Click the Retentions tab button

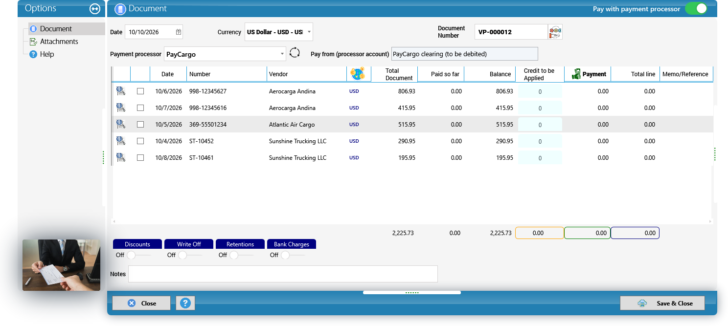[x=240, y=244]
